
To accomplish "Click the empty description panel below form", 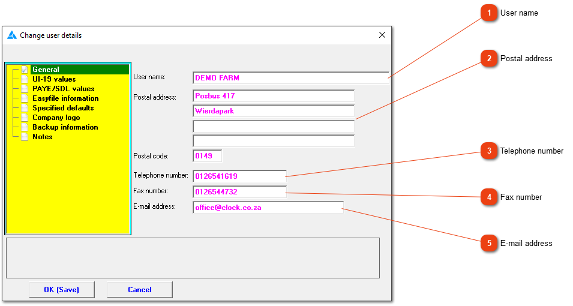I will 193,258.
